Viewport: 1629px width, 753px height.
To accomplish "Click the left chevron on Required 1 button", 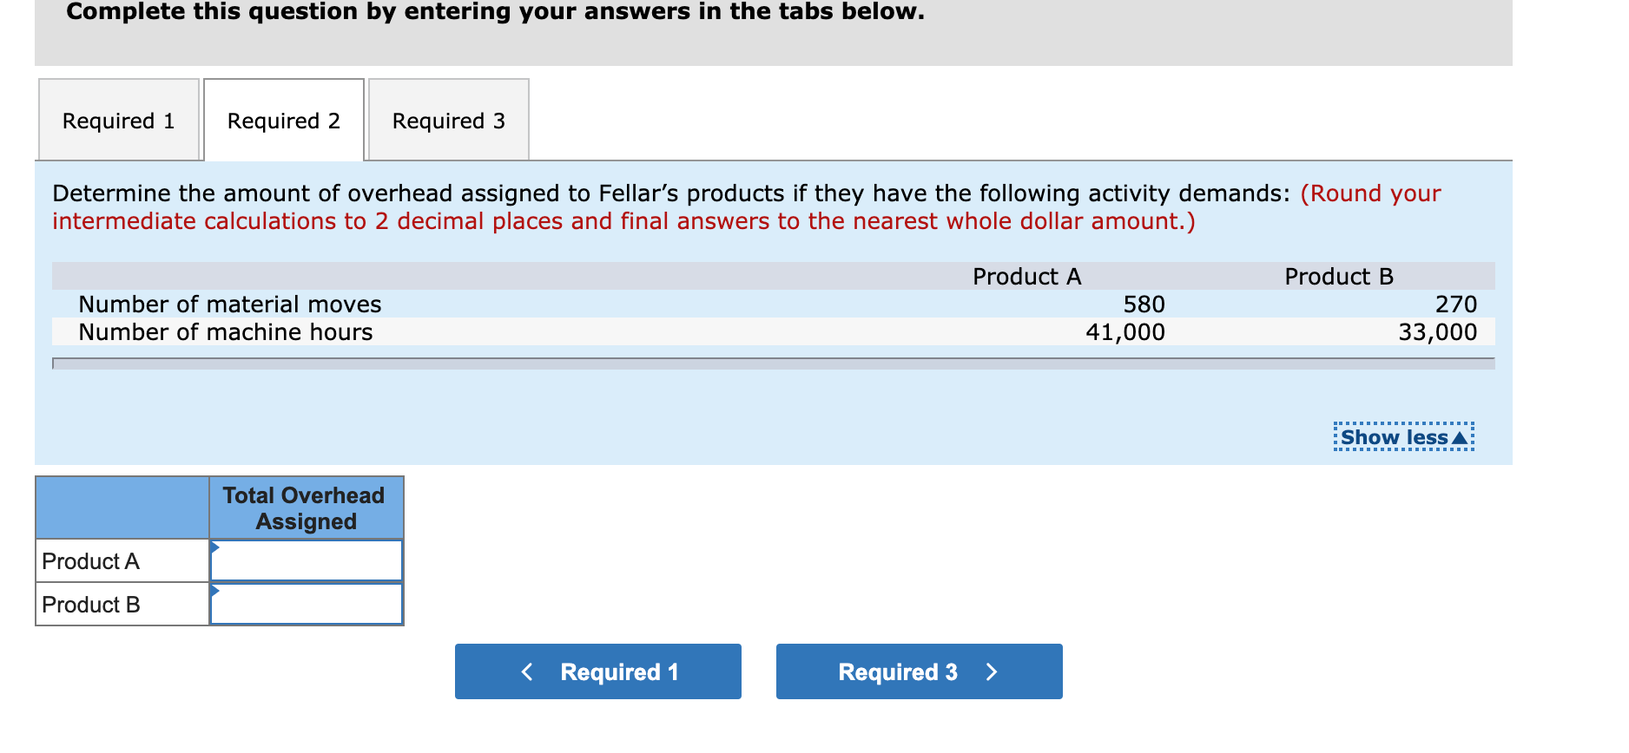I will click(526, 671).
